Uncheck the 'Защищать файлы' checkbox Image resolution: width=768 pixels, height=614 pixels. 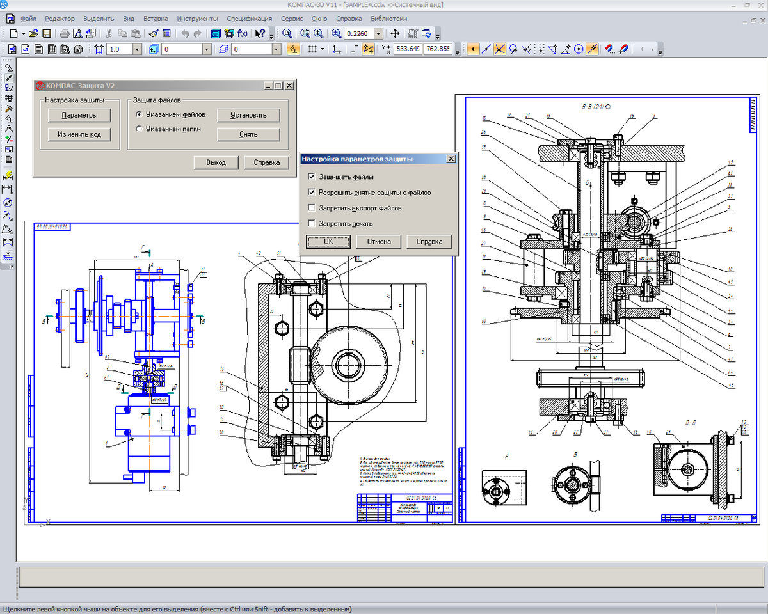(312, 177)
